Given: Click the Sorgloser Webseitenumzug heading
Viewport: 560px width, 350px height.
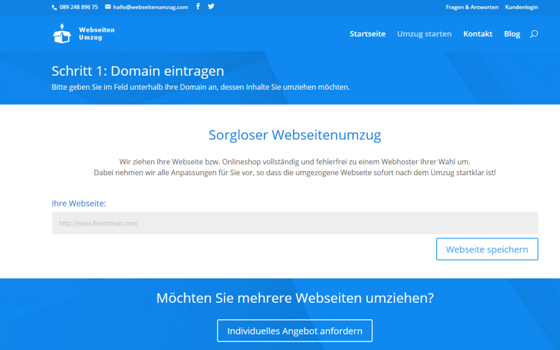Looking at the screenshot, I should (295, 135).
